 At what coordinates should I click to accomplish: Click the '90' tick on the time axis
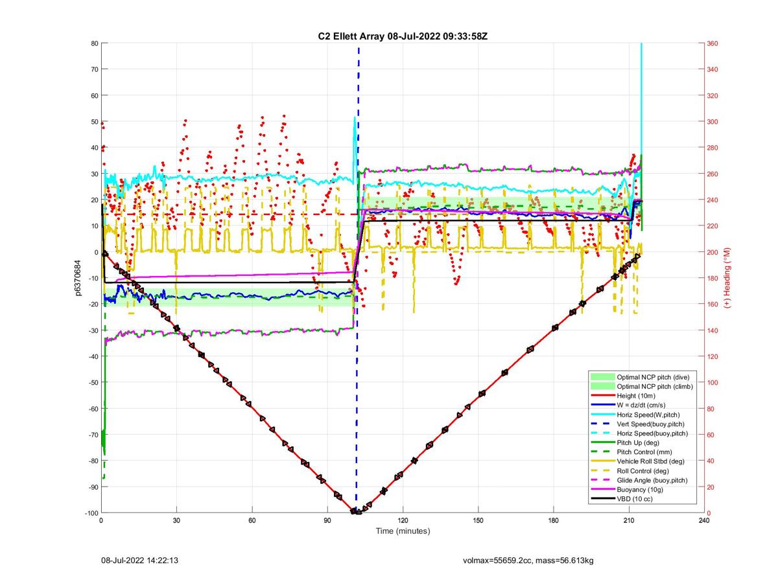click(x=327, y=520)
